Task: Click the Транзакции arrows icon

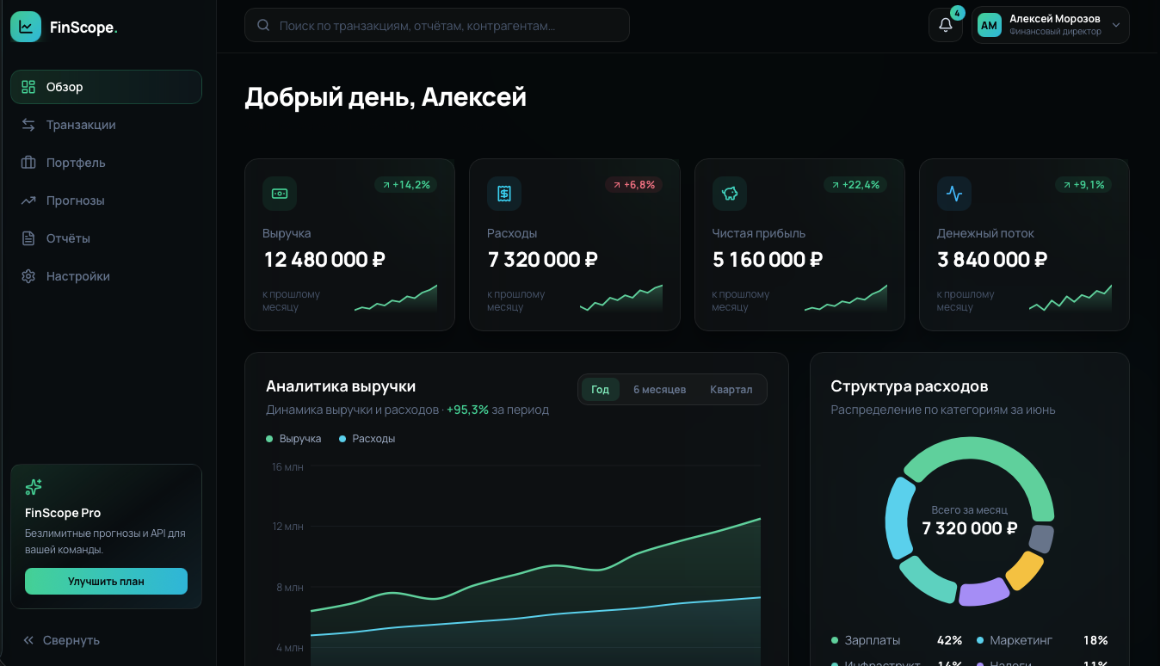Action: (x=28, y=125)
